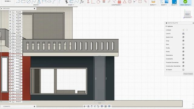Open the MODIFY dropdown menu
The width and height of the screenshot is (194, 109).
coord(71,5)
